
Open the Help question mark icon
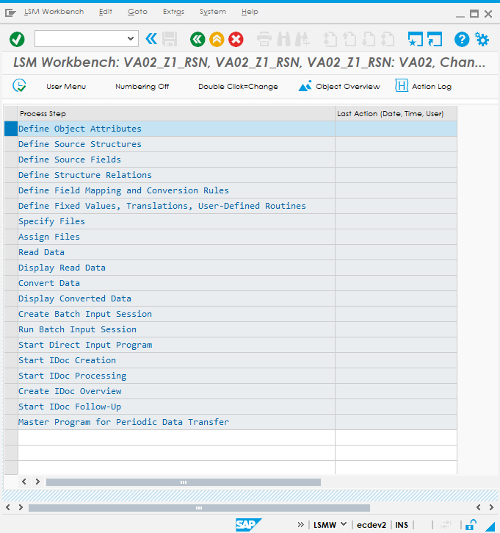click(462, 39)
